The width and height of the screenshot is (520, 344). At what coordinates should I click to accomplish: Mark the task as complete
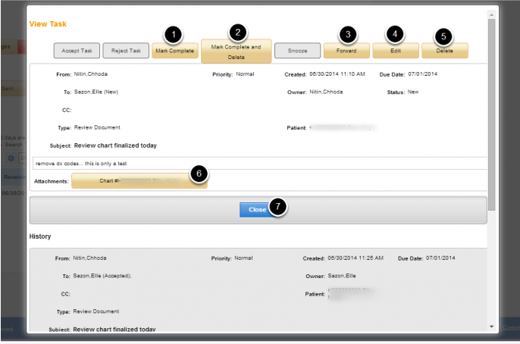coord(175,51)
